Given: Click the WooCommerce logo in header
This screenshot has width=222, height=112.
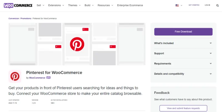Looking at the screenshot, I should click(18, 5).
